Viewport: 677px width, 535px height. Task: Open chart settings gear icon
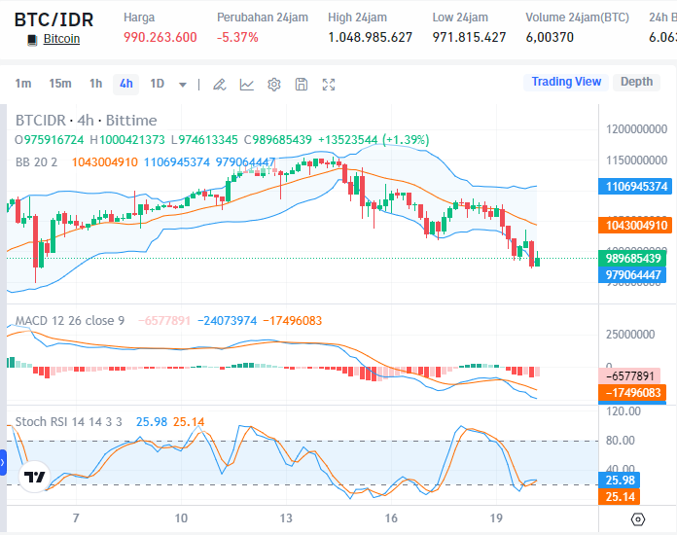click(x=274, y=85)
